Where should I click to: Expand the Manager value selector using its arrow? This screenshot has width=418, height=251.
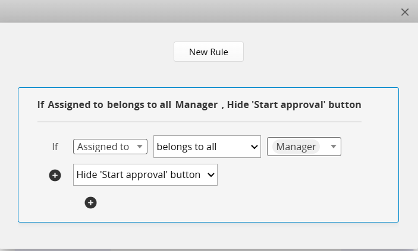point(333,147)
